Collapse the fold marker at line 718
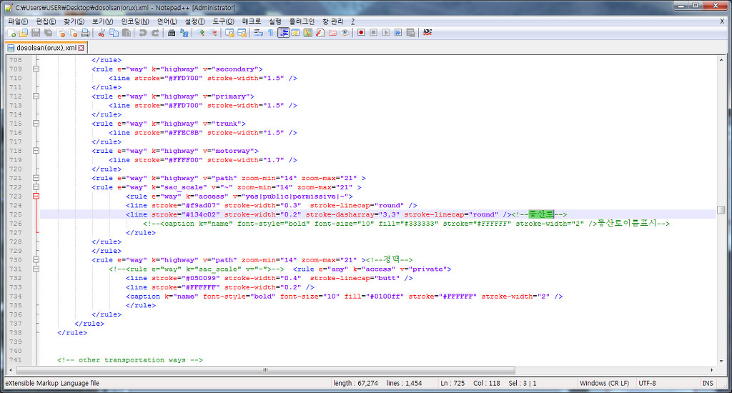 [36, 151]
